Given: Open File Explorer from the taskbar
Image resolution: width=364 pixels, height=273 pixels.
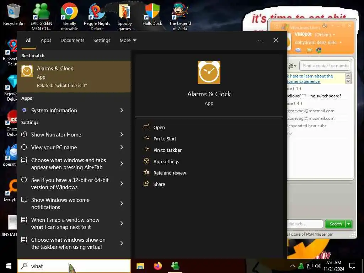Looking at the screenshot, I should click(x=140, y=266).
